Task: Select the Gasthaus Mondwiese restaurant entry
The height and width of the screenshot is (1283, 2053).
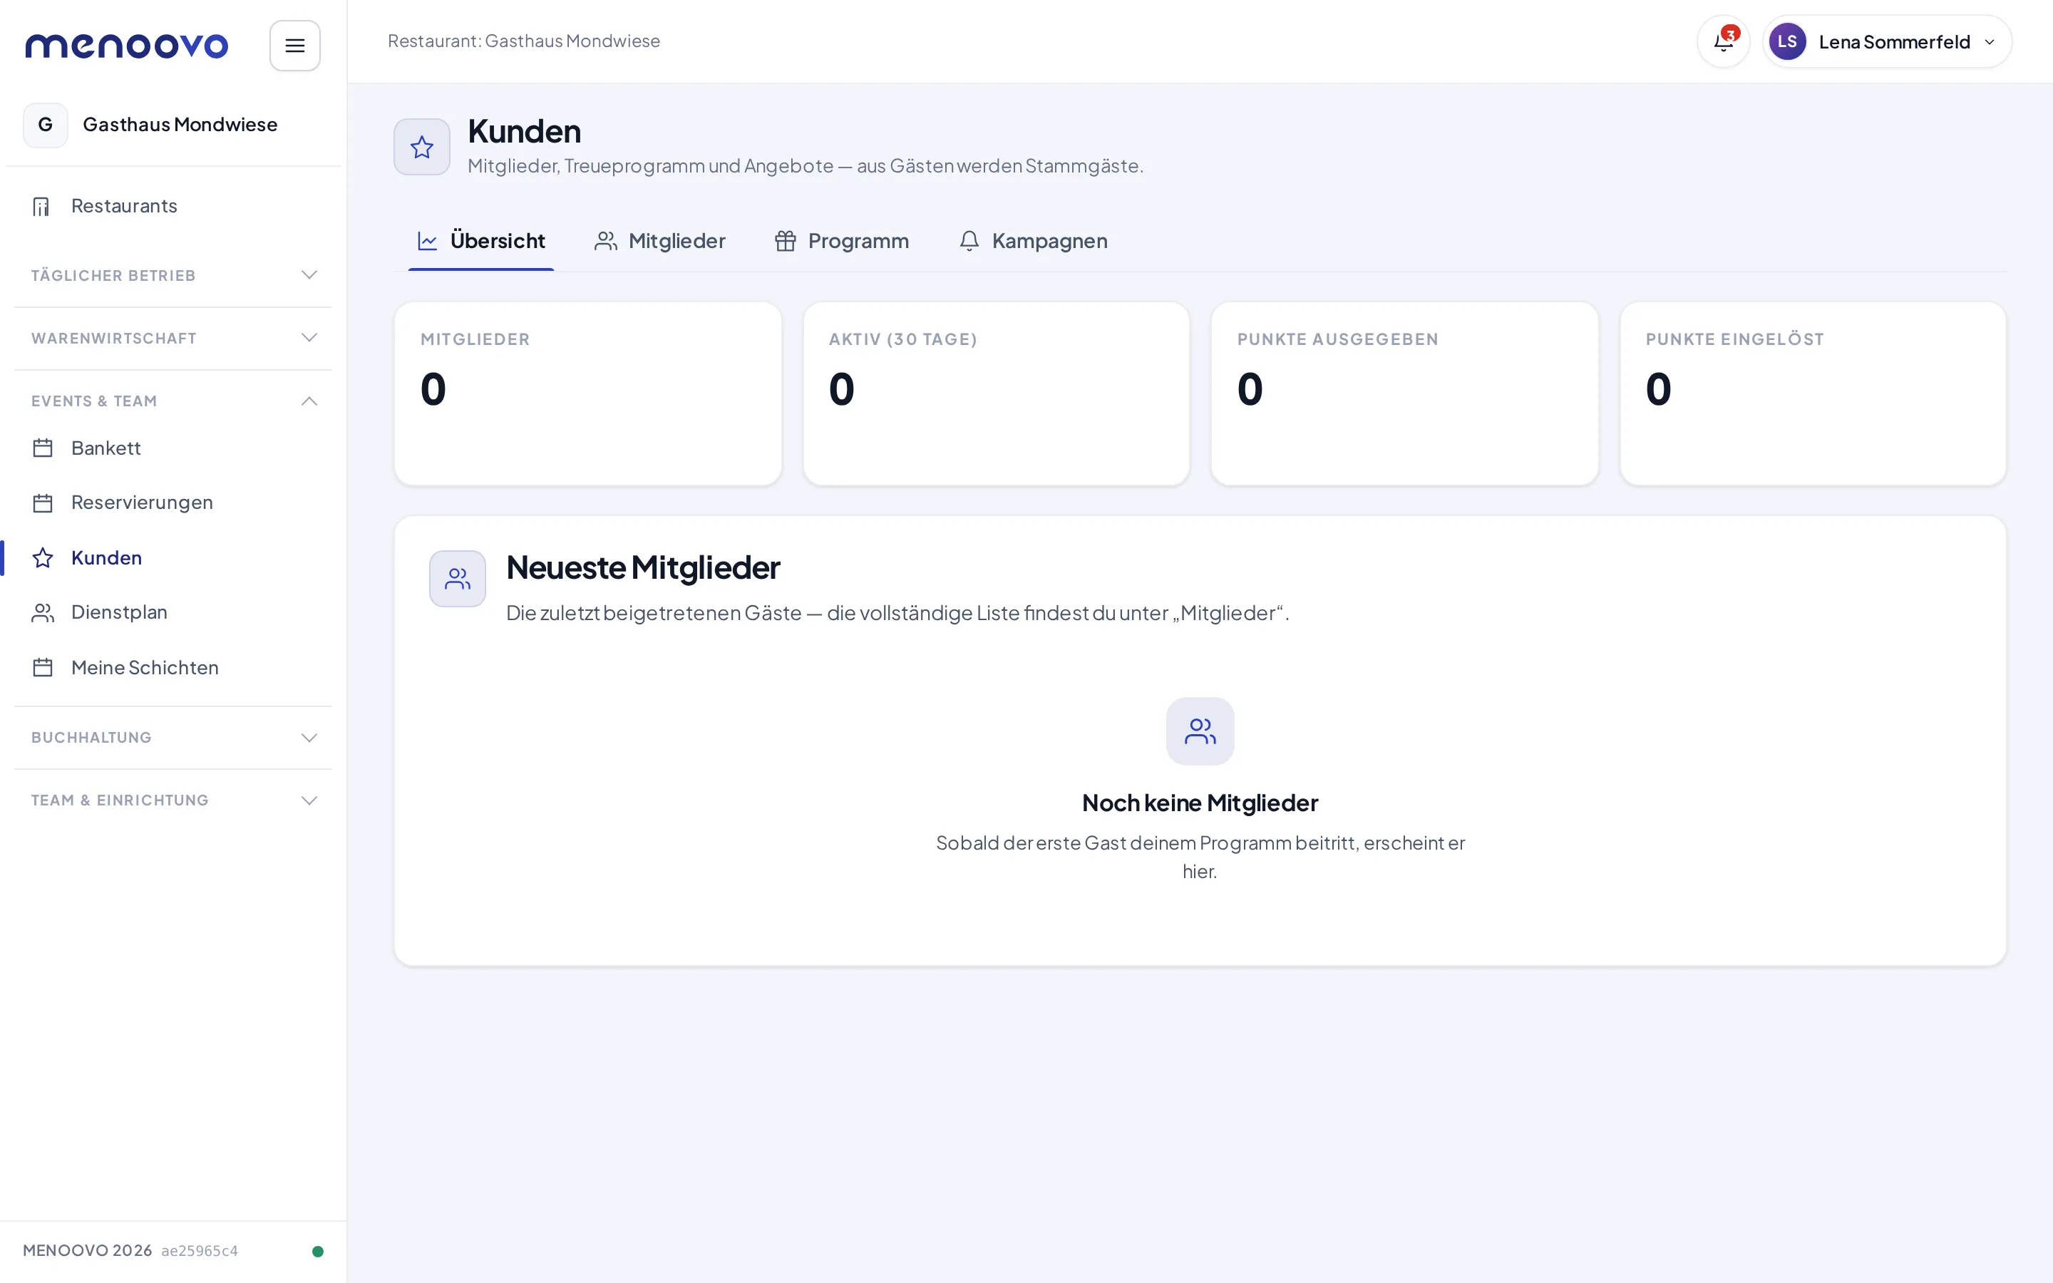Action: tap(173, 125)
